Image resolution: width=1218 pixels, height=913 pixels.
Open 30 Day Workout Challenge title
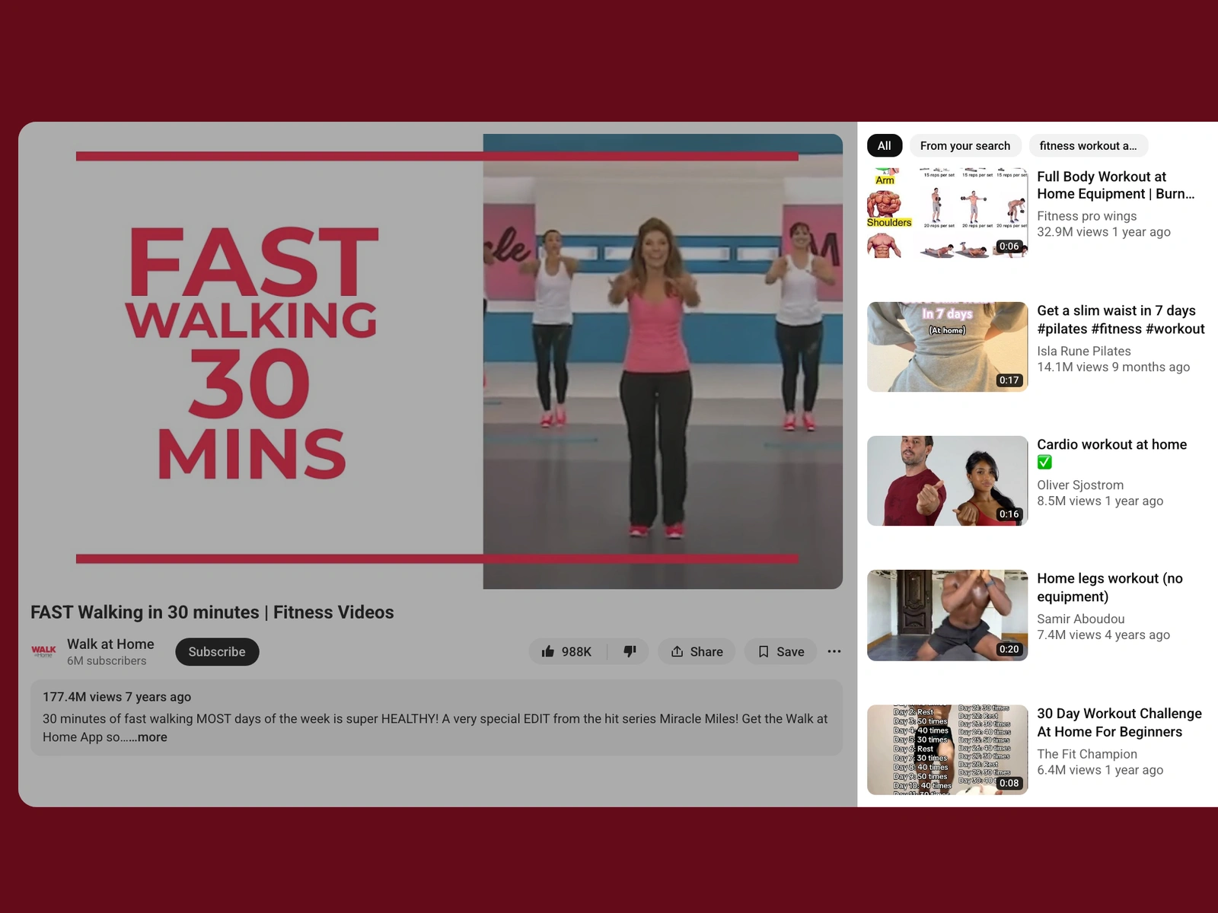(1119, 723)
